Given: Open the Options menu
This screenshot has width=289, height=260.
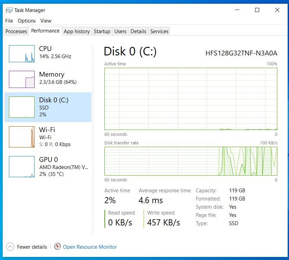Looking at the screenshot, I should coord(26,21).
